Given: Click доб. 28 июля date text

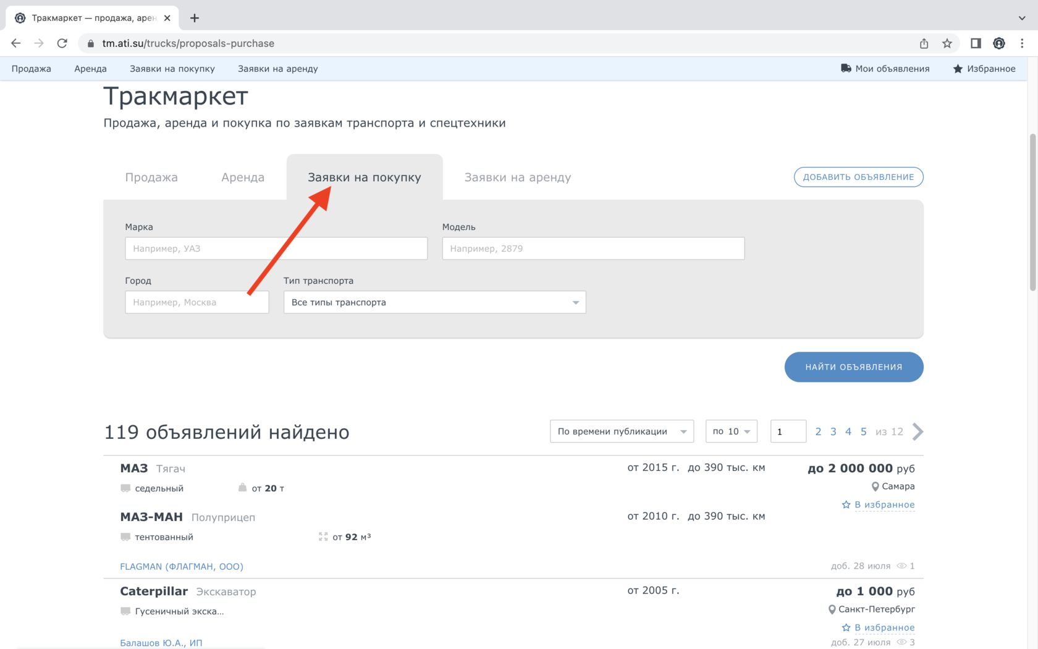Looking at the screenshot, I should point(861,566).
